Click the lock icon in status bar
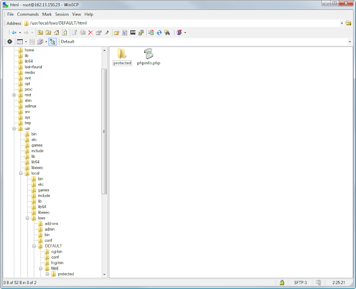Image resolution: width=356 pixels, height=289 pixels. (x=282, y=283)
